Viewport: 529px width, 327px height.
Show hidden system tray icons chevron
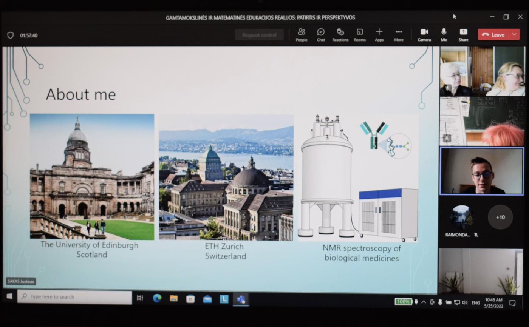(424, 302)
